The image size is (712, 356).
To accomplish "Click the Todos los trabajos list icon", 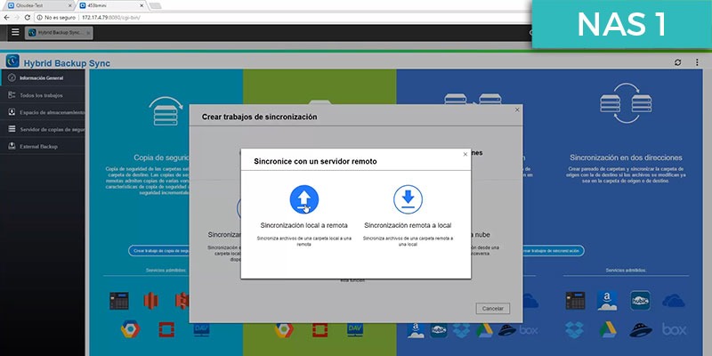I will (x=12, y=95).
